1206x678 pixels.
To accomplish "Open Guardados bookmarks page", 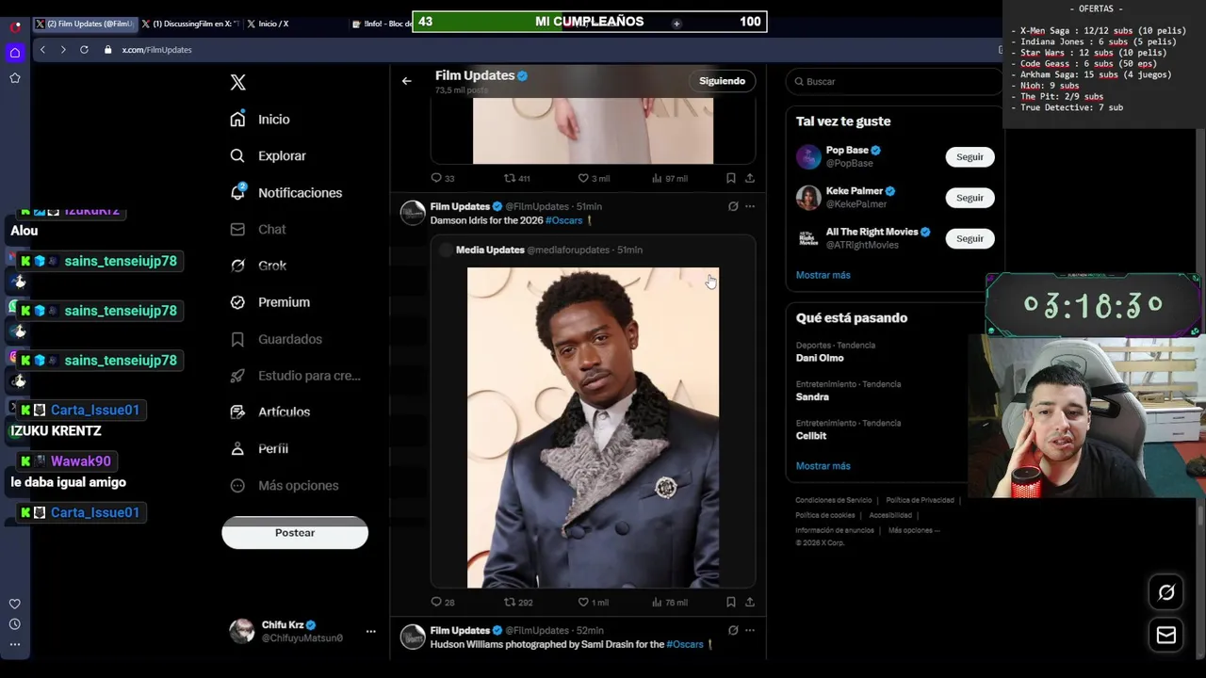I will [x=276, y=339].
